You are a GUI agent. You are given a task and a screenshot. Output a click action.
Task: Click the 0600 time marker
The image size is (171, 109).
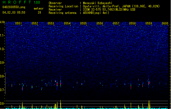pos(165,23)
